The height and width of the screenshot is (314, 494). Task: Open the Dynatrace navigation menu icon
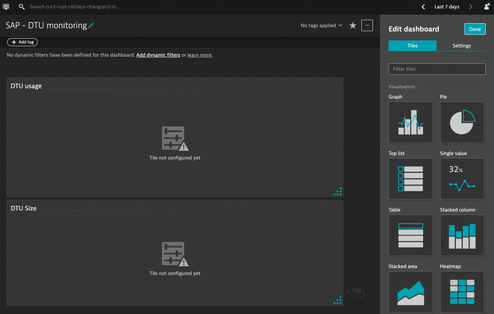[6, 7]
